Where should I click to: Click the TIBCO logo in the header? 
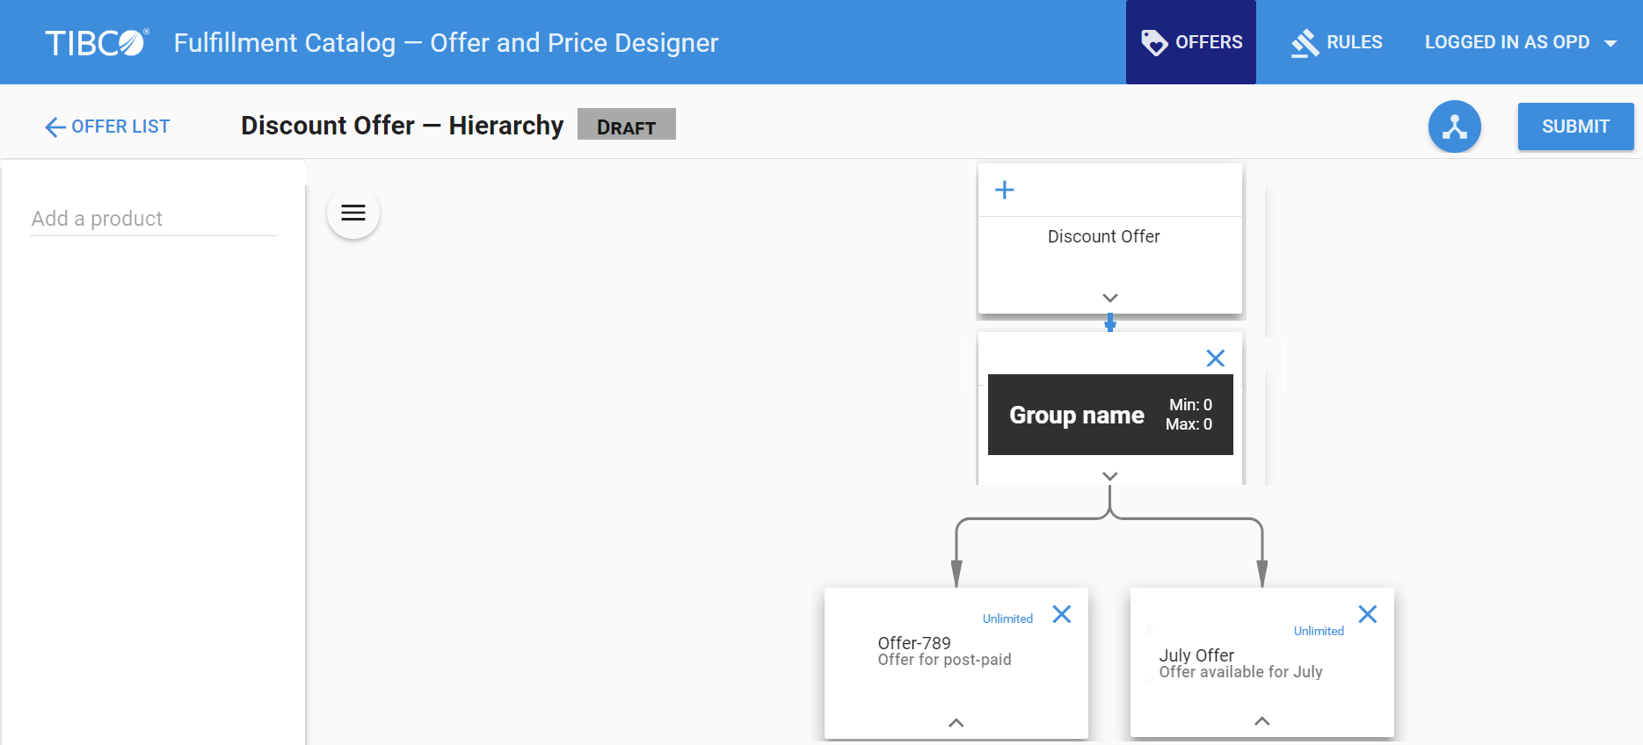[x=97, y=42]
